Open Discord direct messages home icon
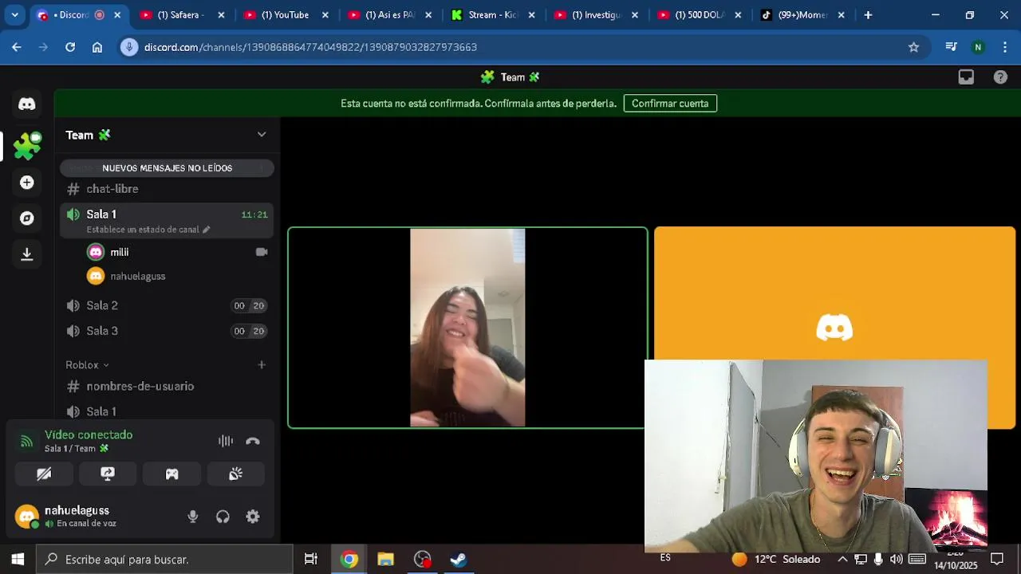 27,104
